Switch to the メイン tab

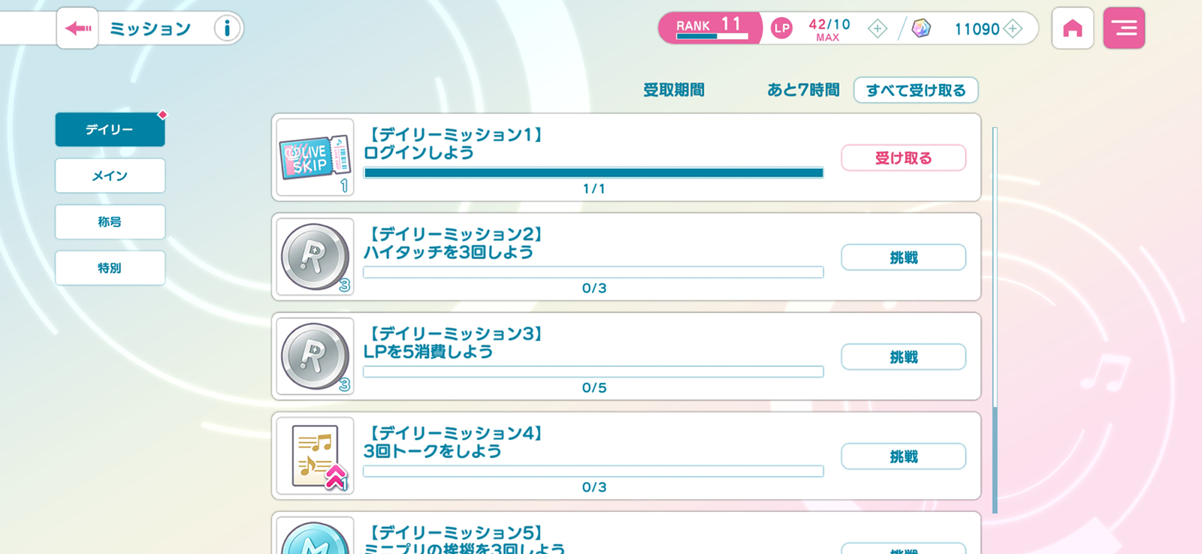[x=110, y=176]
